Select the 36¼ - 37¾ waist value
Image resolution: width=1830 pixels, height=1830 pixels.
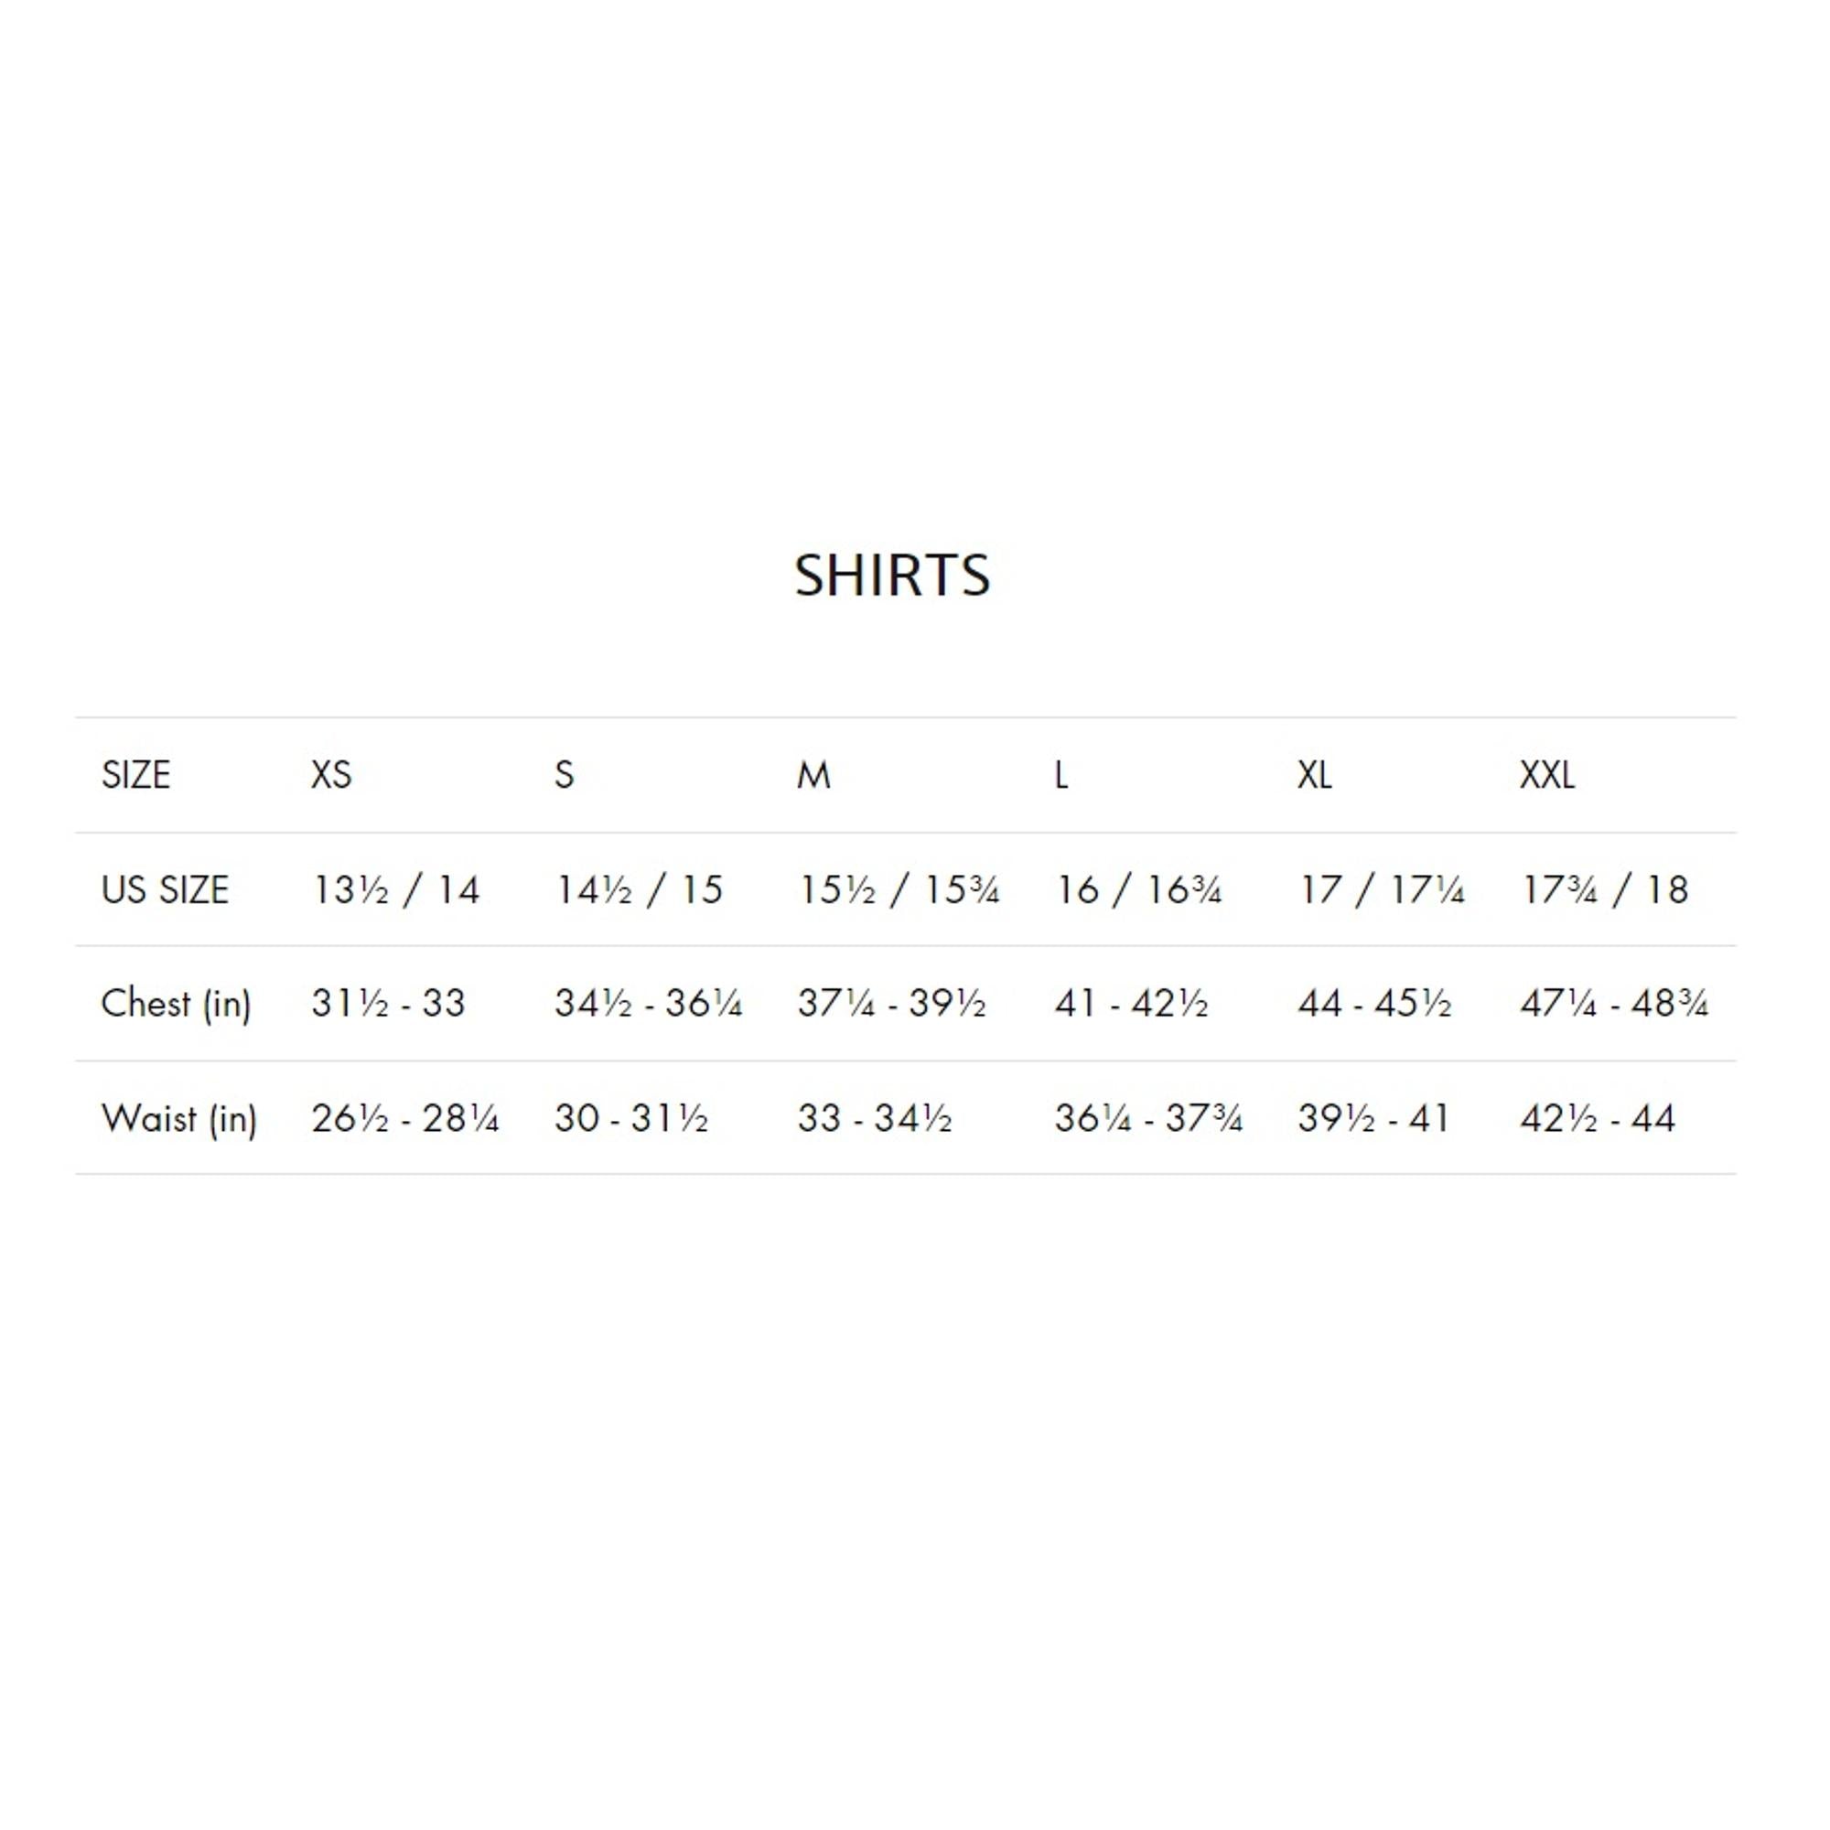pos(1148,1119)
